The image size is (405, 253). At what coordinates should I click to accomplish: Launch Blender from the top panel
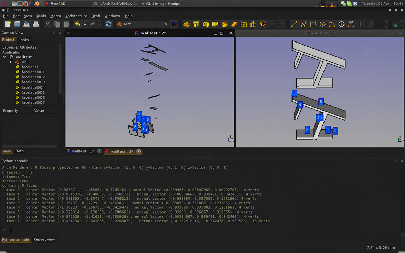[37, 4]
